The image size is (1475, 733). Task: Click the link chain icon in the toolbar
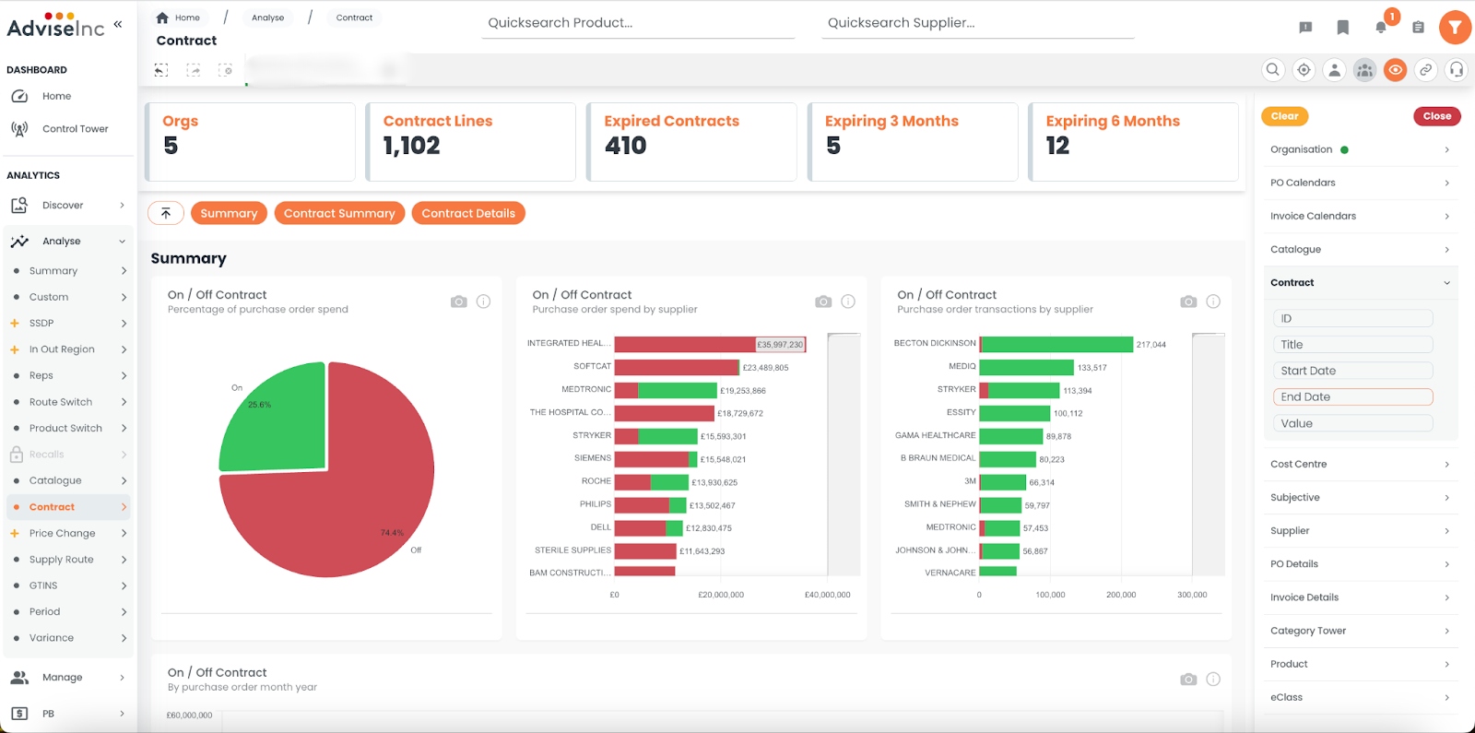[x=1425, y=69]
